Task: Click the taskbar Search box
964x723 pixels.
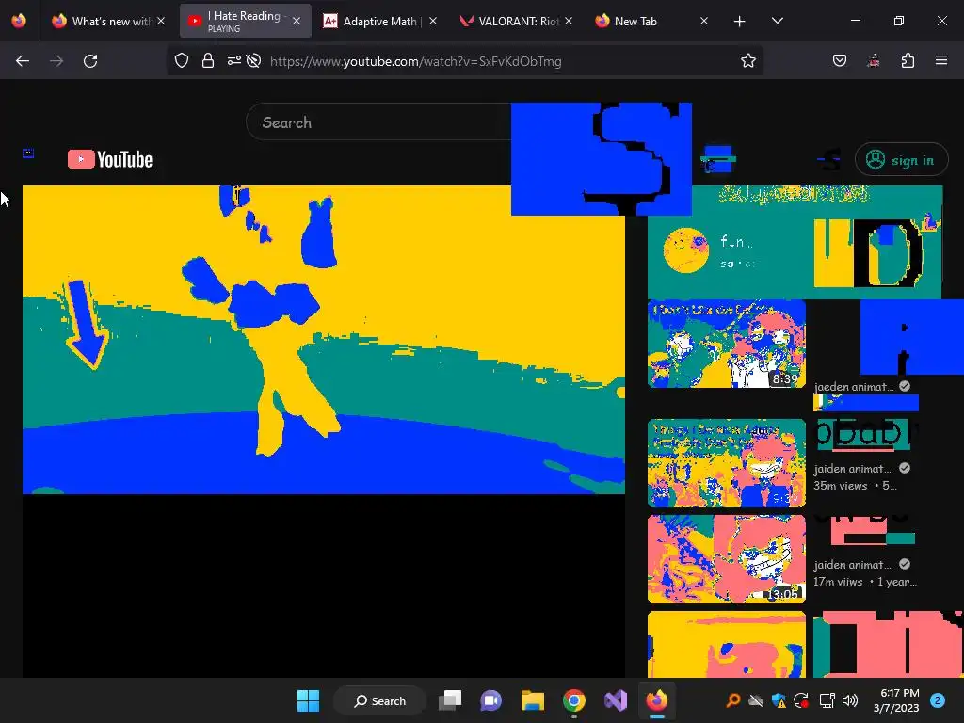Action: pos(379,700)
